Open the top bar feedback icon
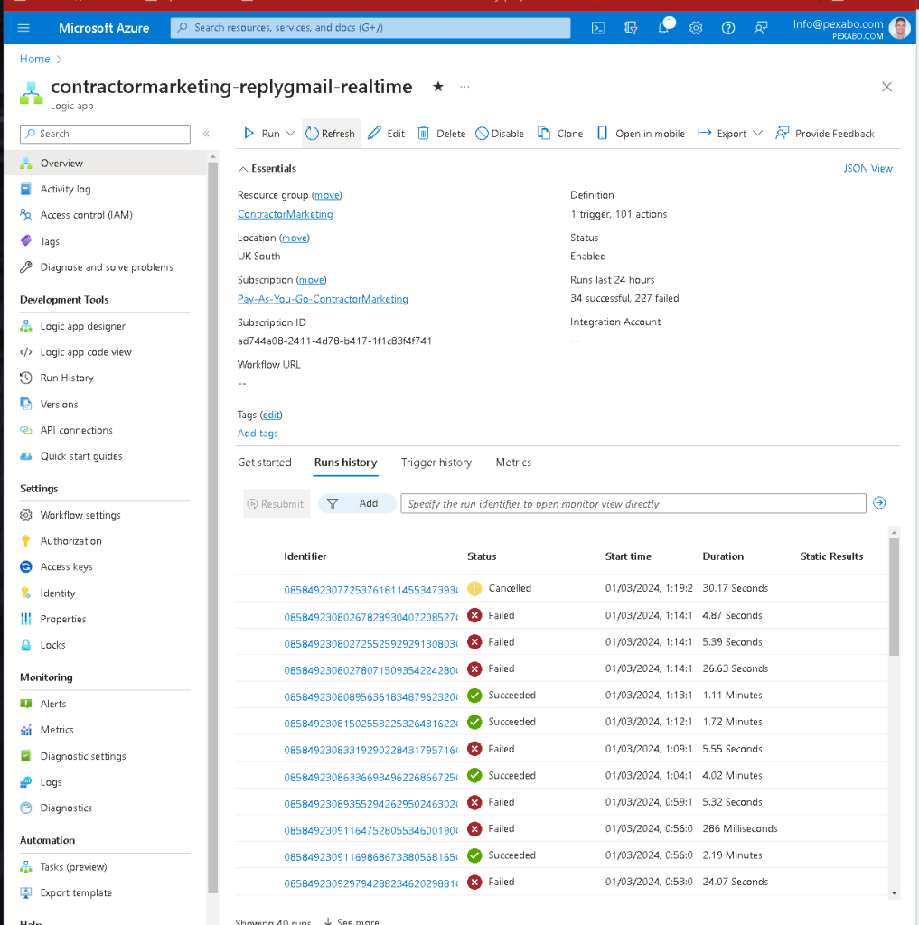Screen dimensions: 919x925 761,28
